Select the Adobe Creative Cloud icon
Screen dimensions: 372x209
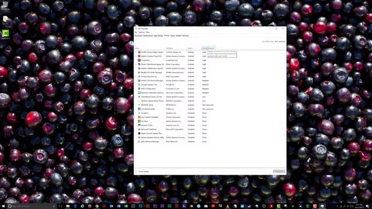coord(139,56)
